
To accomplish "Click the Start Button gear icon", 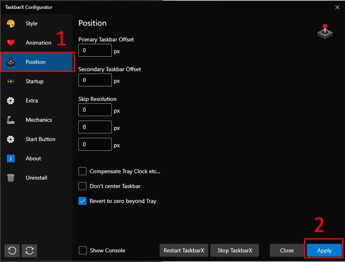I will coord(10,139).
